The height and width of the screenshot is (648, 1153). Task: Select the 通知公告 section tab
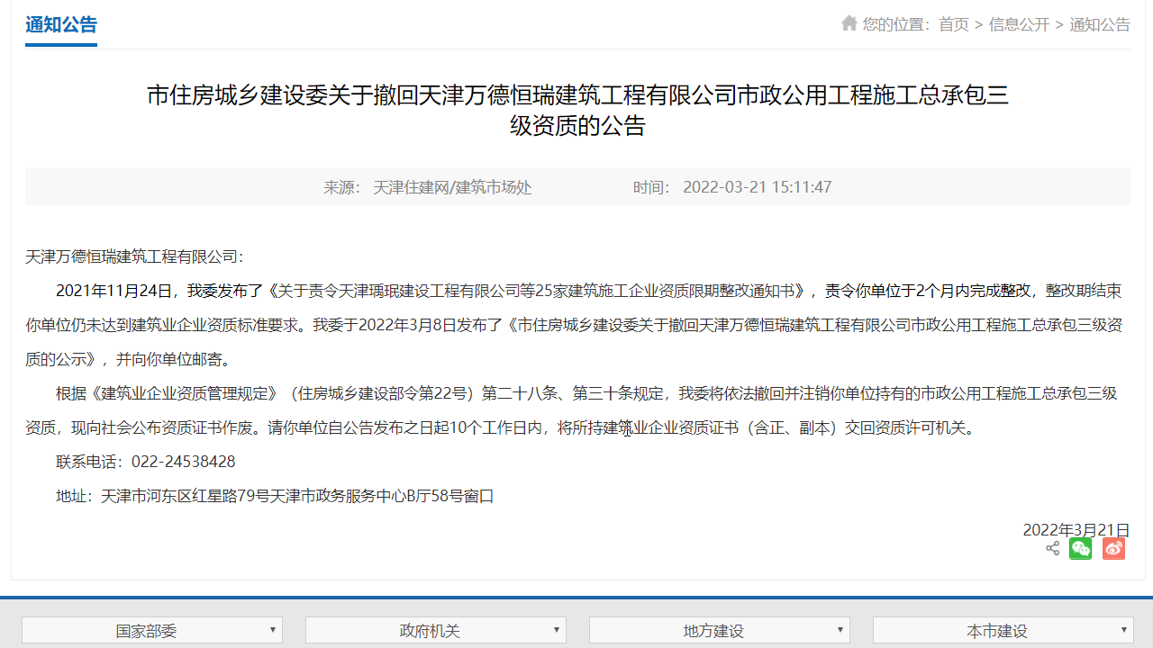(x=60, y=26)
